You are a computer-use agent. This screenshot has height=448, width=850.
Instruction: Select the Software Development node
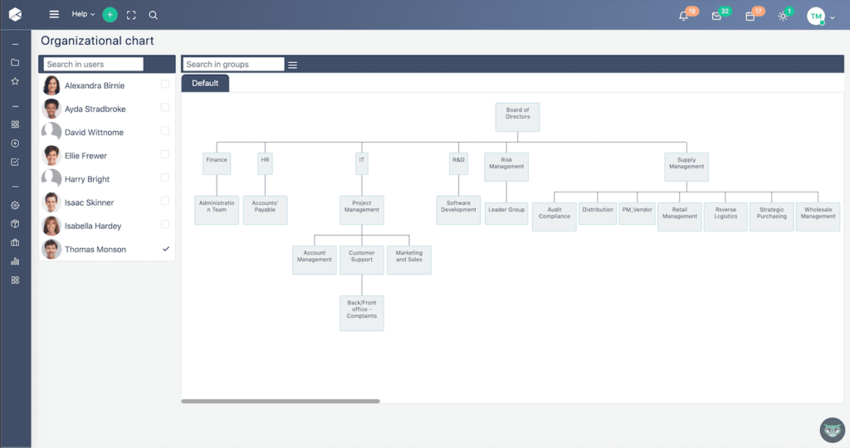pyautogui.click(x=458, y=210)
